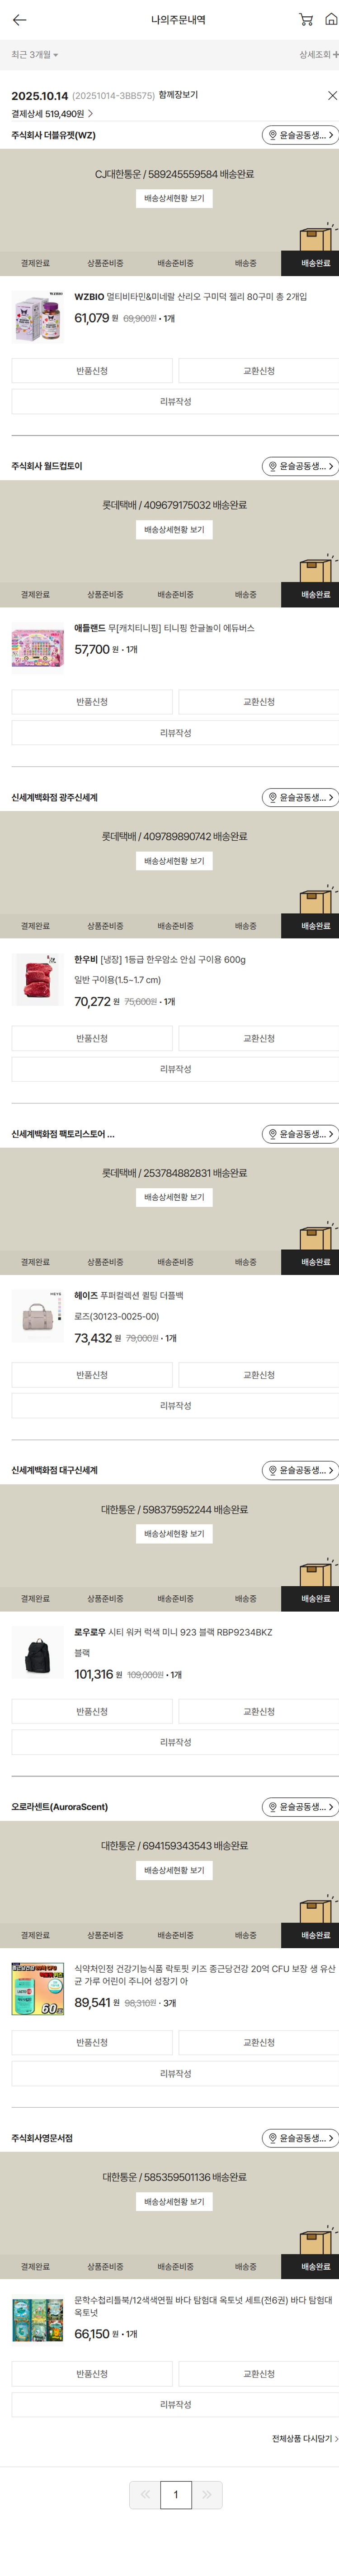The width and height of the screenshot is (339, 2576).
Task: Click 교환신청 for 애플랜드 티니핑 toy
Action: tap(258, 702)
